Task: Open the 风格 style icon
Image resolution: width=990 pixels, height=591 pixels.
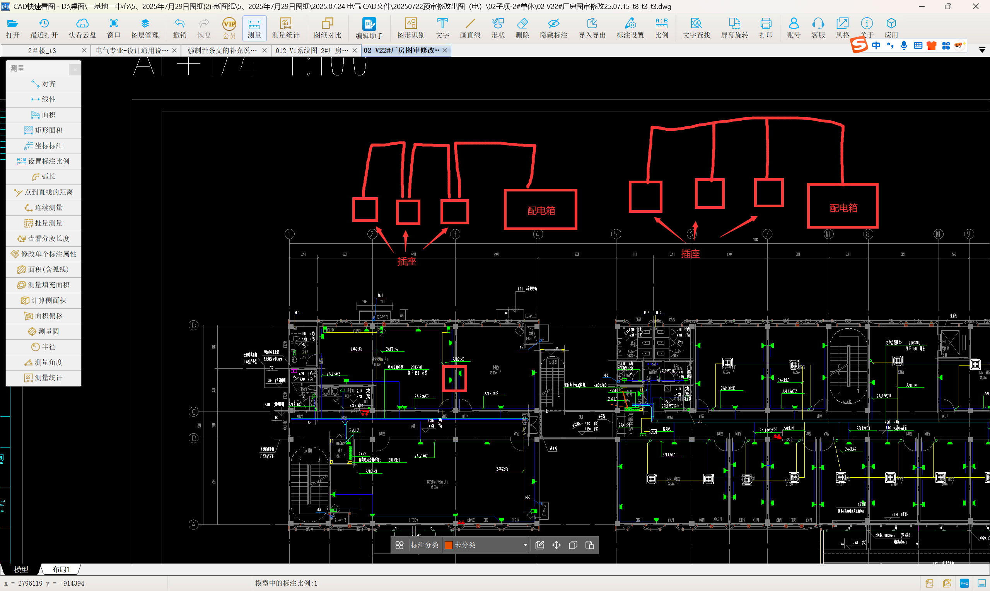Action: pyautogui.click(x=842, y=28)
